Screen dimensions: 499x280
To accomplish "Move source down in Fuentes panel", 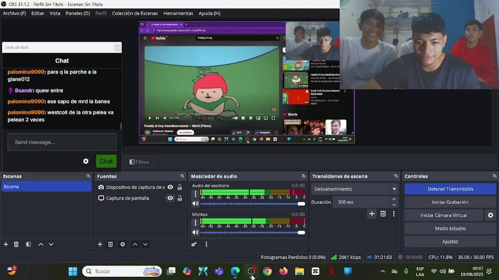I will 145,244.
